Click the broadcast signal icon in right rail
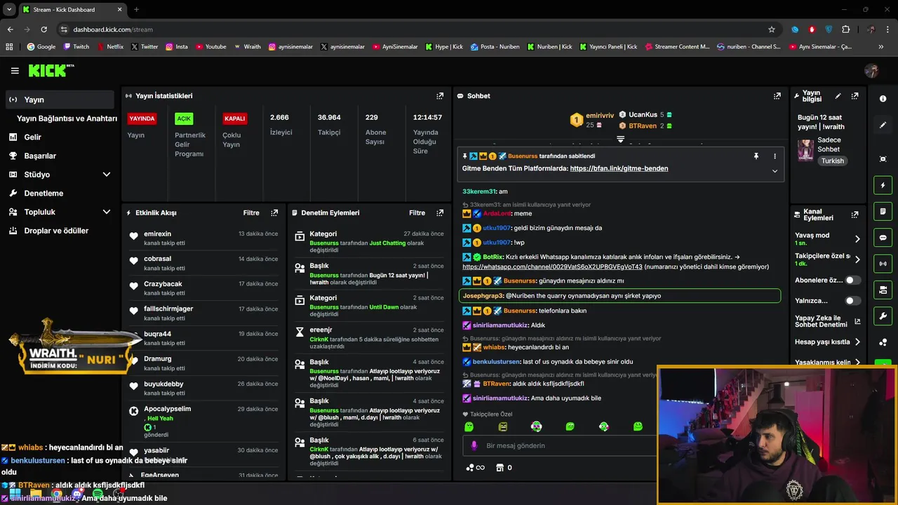The image size is (898, 505). (883, 264)
